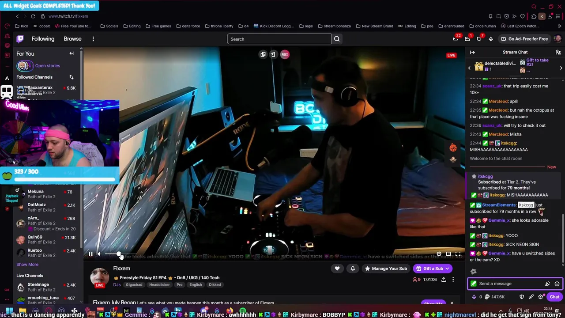
Task: Show next gift leaderboard entry
Action: point(561,68)
